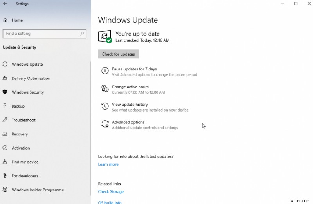The height and width of the screenshot is (204, 313).
Task: Click the Check Storage link
Action: click(111, 191)
